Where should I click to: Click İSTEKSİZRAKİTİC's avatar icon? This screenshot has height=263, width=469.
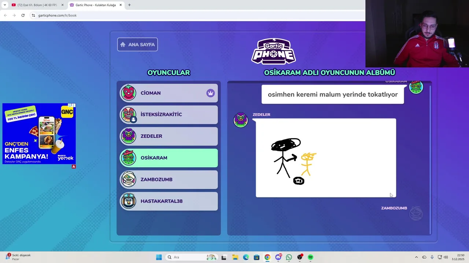pyautogui.click(x=129, y=114)
